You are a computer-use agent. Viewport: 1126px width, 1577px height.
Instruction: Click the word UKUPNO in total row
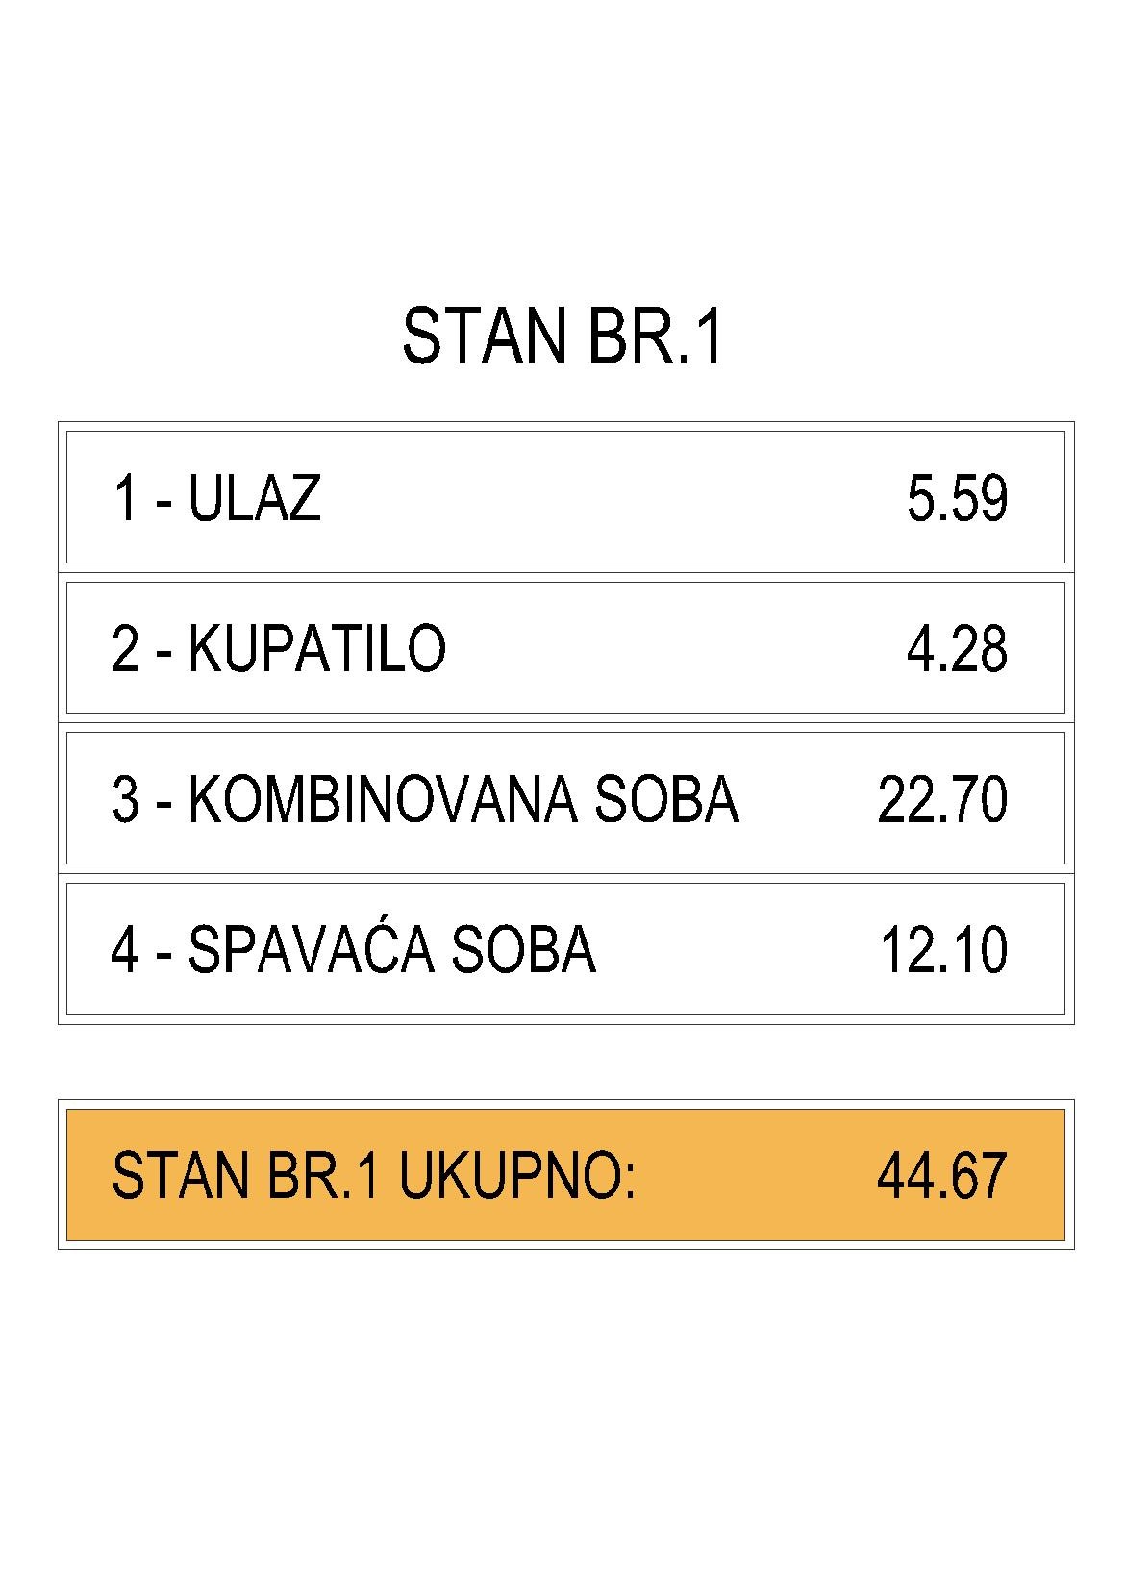pyautogui.click(x=518, y=1175)
